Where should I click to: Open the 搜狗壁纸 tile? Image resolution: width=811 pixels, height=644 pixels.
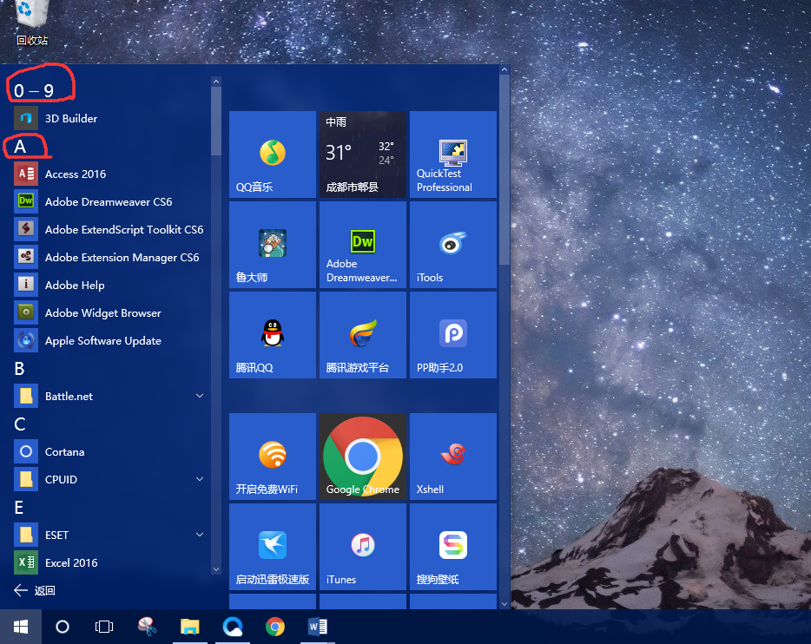pyautogui.click(x=453, y=547)
